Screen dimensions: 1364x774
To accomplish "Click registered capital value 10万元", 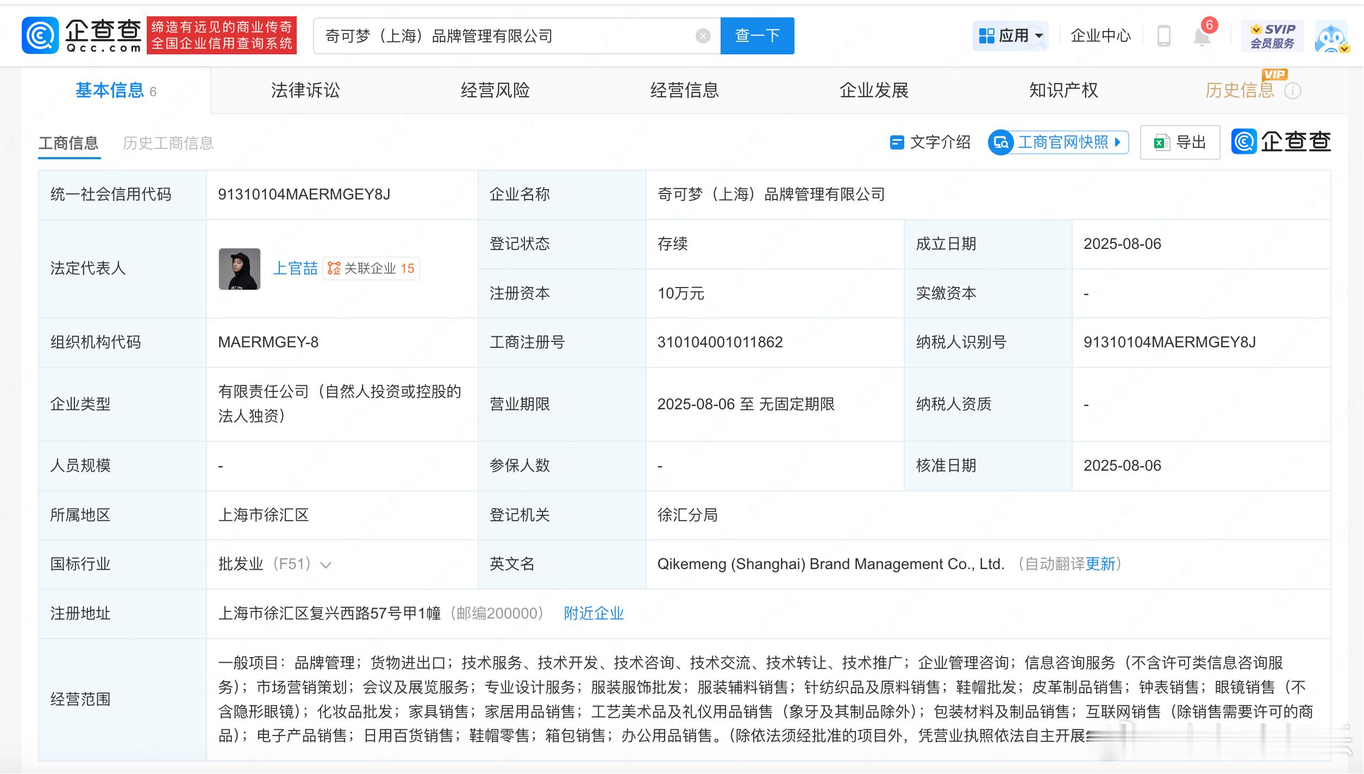I will click(681, 294).
